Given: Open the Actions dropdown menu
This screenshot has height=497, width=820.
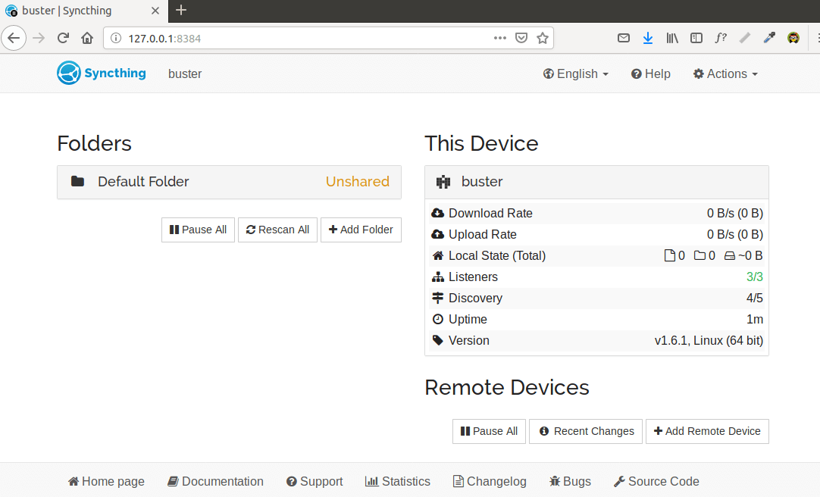Looking at the screenshot, I should click(x=725, y=73).
